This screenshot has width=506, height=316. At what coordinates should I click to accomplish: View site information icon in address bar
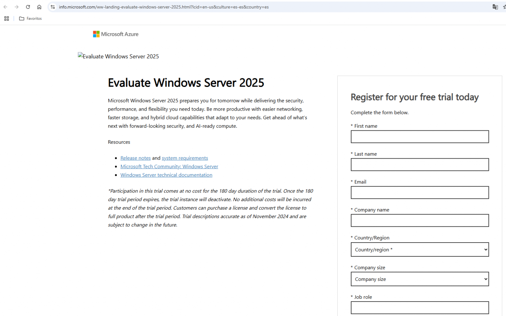point(53,7)
